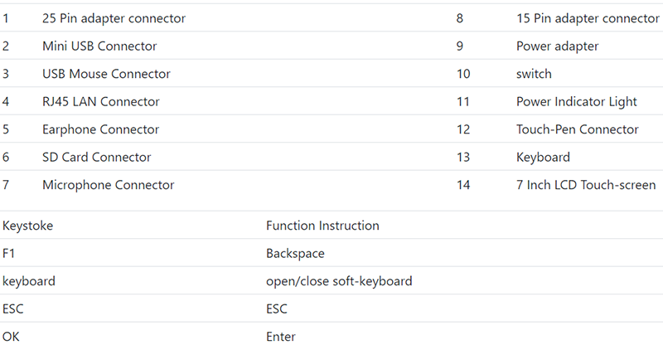Viewport: 663px width, 350px height.
Task: Select Touch-Pen Connector text
Action: (x=577, y=129)
